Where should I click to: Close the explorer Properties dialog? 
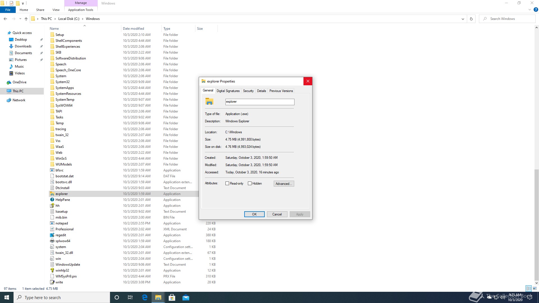[308, 81]
